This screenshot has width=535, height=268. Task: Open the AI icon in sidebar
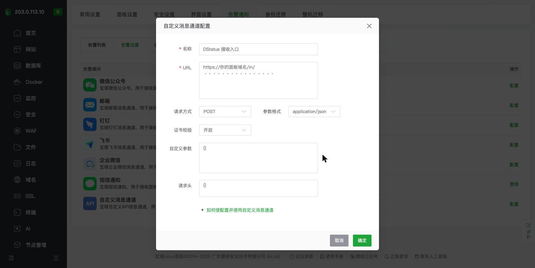(x=17, y=229)
